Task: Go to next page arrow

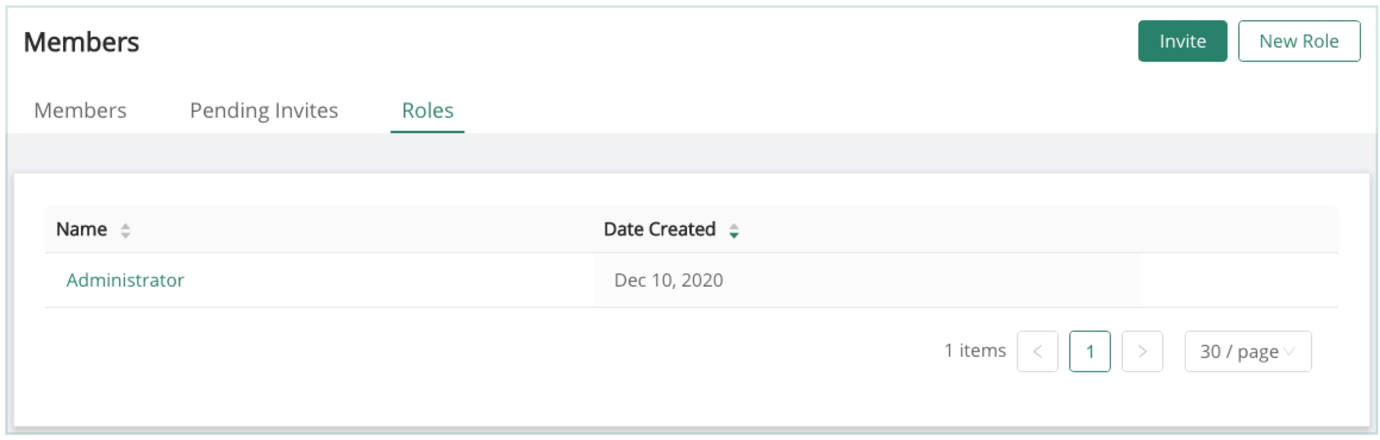Action: (1142, 351)
